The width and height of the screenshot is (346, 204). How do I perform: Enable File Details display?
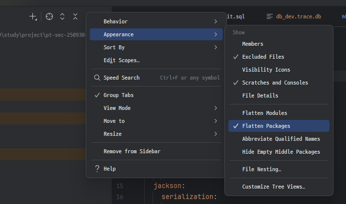point(279,96)
